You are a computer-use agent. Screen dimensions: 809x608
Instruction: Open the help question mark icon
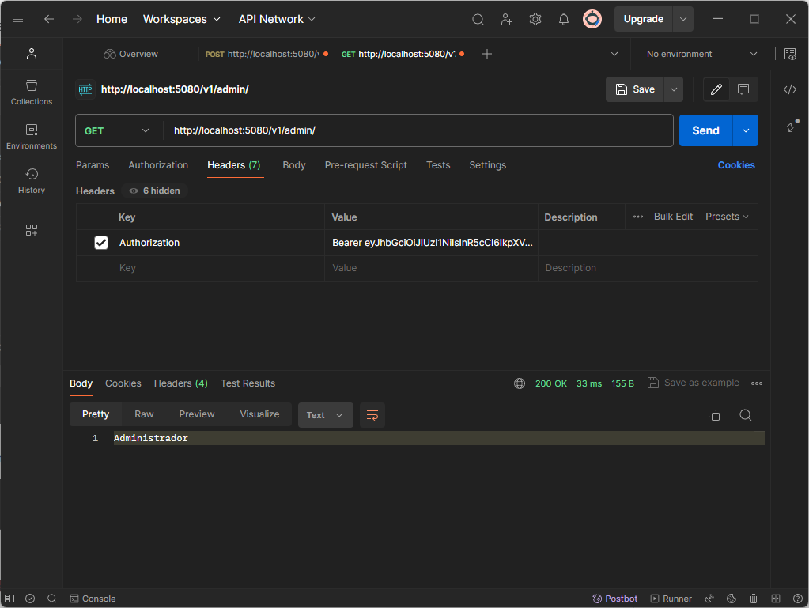(x=798, y=599)
